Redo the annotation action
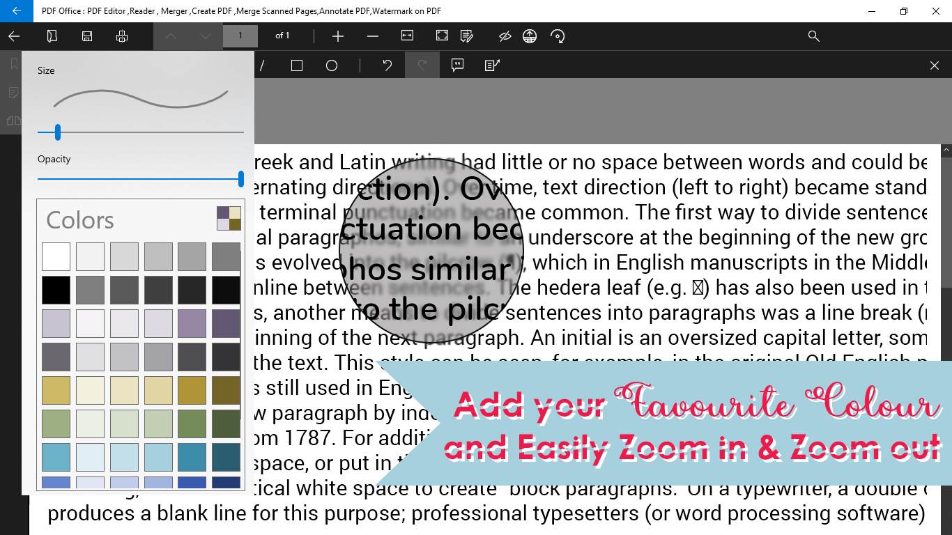Screen dimensions: 952x535 (422, 65)
